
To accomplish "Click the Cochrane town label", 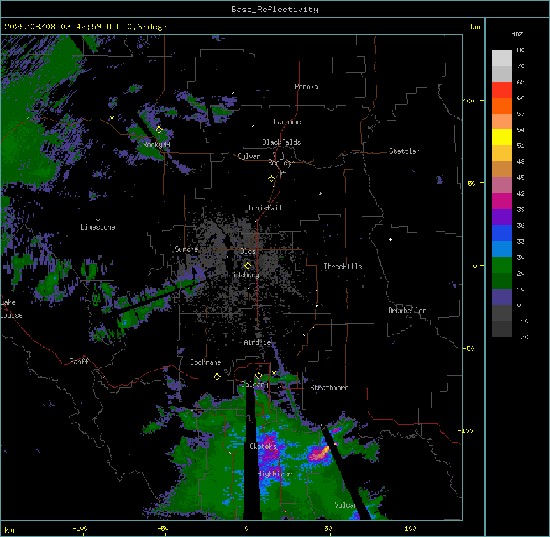I will 205,362.
